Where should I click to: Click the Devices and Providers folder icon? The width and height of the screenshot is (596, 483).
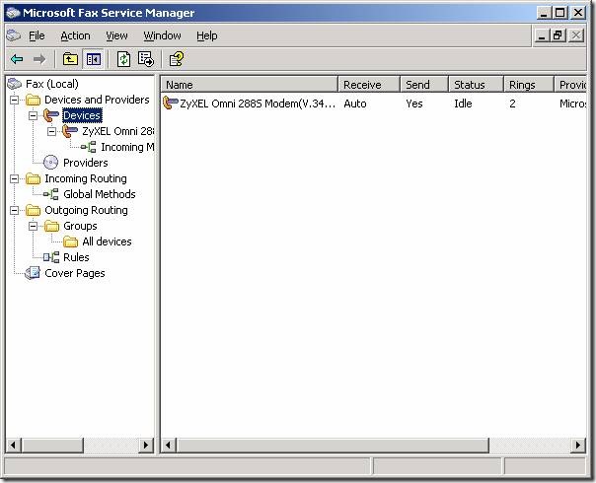[34, 100]
